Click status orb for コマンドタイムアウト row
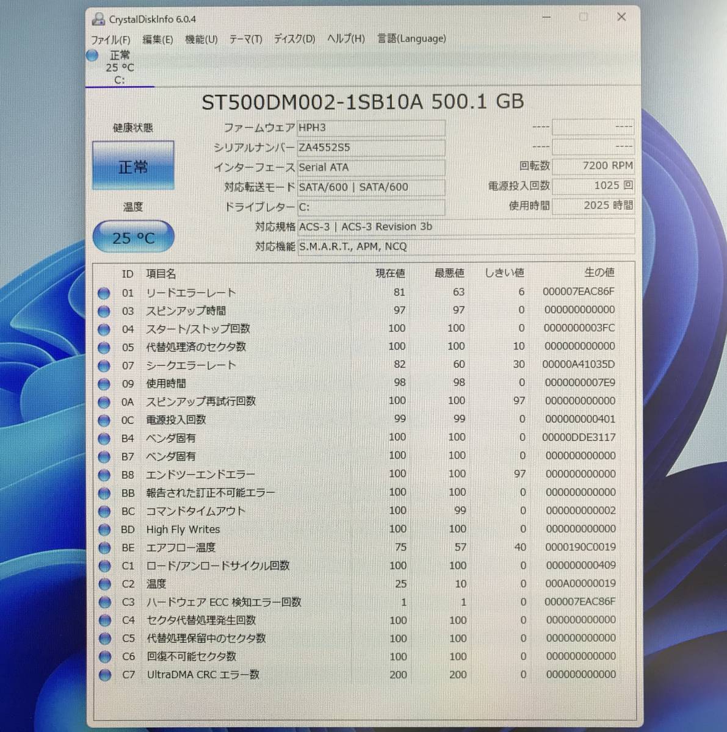This screenshot has width=727, height=732. (104, 512)
